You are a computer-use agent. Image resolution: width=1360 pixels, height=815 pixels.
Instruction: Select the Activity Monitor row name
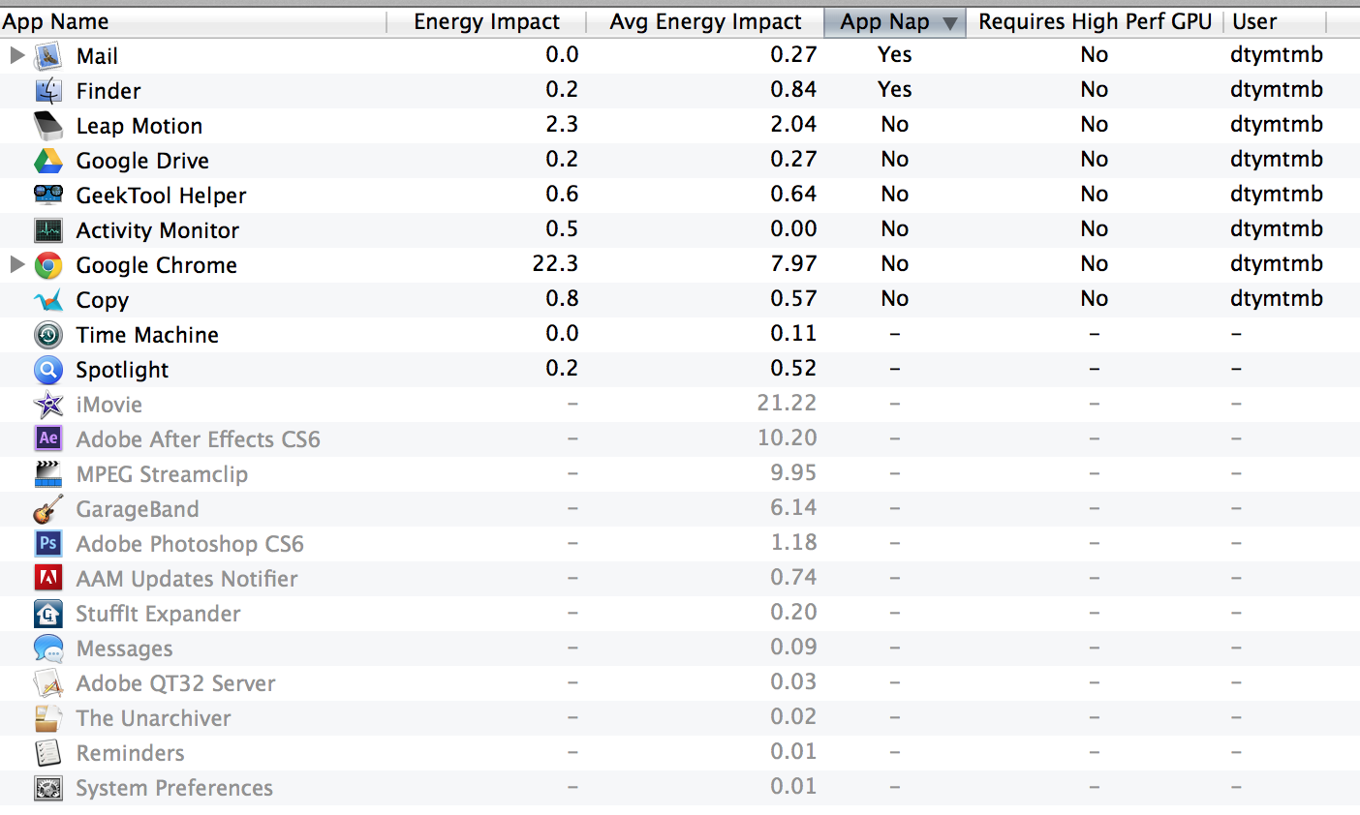tap(157, 230)
